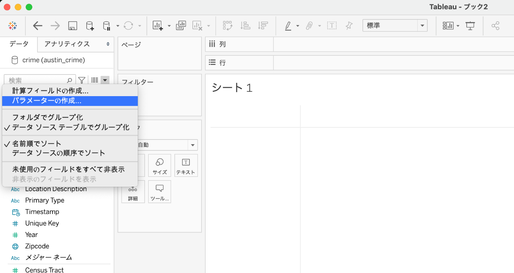Expand clear sheet dropdown arrow
514x273 pixels.
(209, 26)
